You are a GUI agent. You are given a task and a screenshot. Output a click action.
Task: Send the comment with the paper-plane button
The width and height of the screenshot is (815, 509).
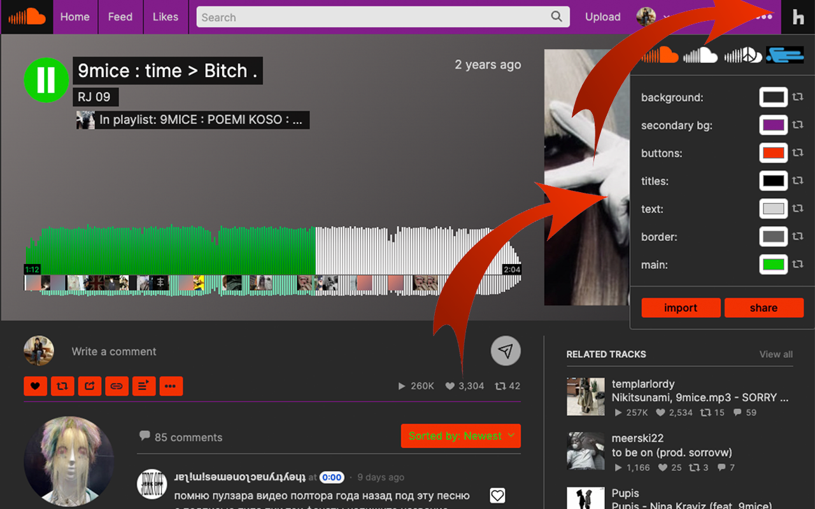click(x=506, y=351)
